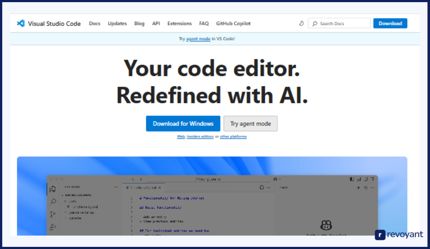Click the split editor icon in the preview
The height and width of the screenshot is (249, 430).
tap(261, 188)
